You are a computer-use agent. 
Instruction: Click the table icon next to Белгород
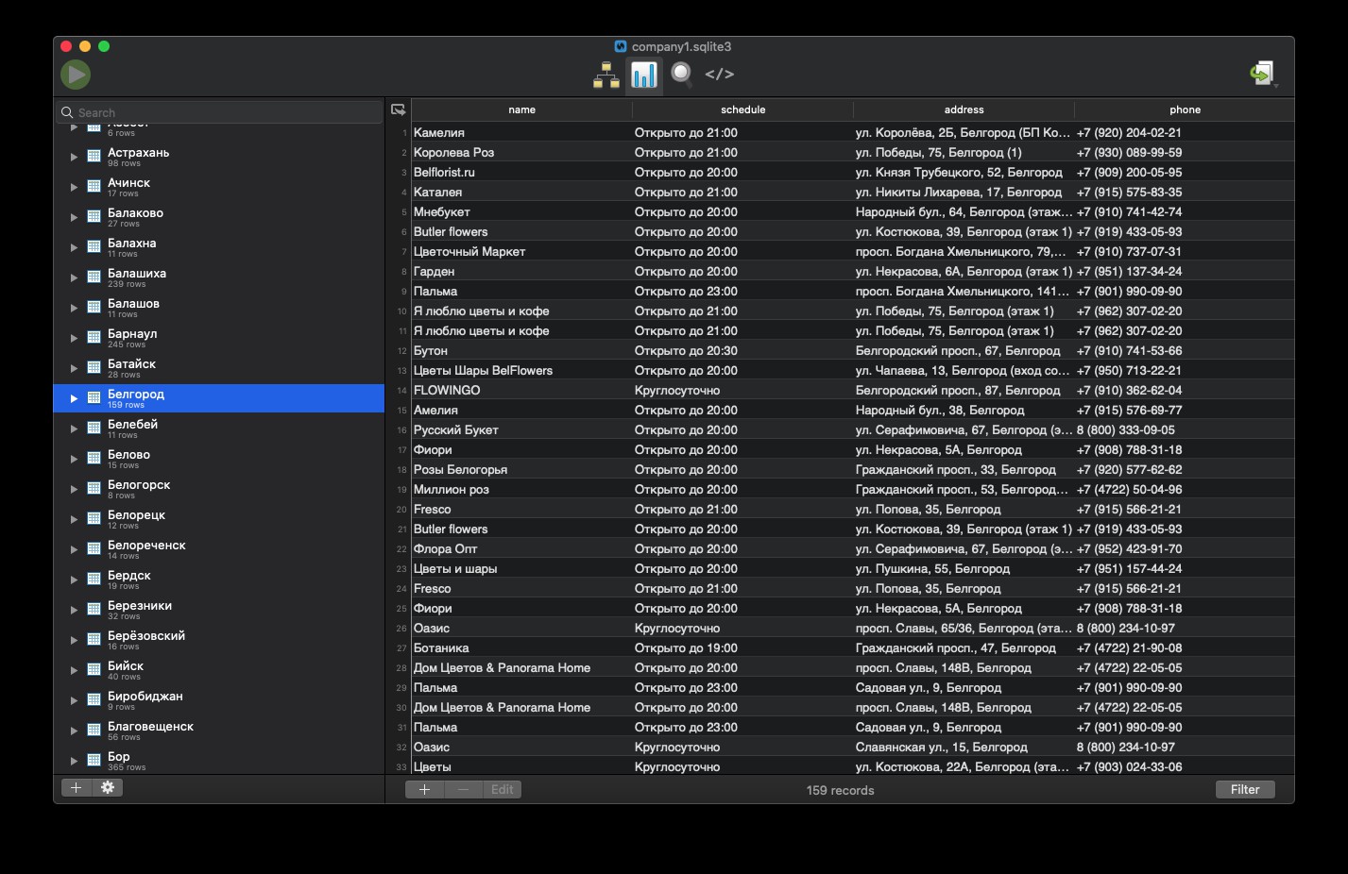[94, 398]
